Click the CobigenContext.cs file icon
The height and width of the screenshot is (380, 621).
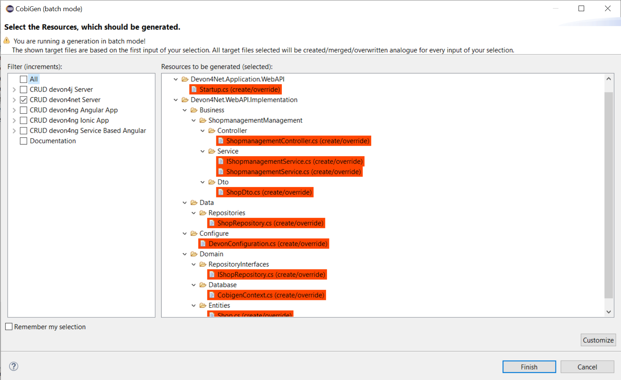212,295
